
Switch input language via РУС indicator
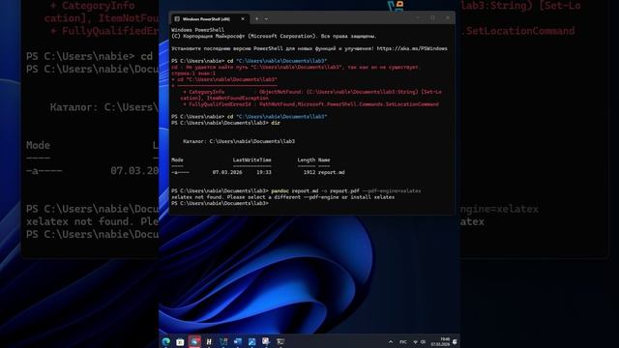click(402, 342)
